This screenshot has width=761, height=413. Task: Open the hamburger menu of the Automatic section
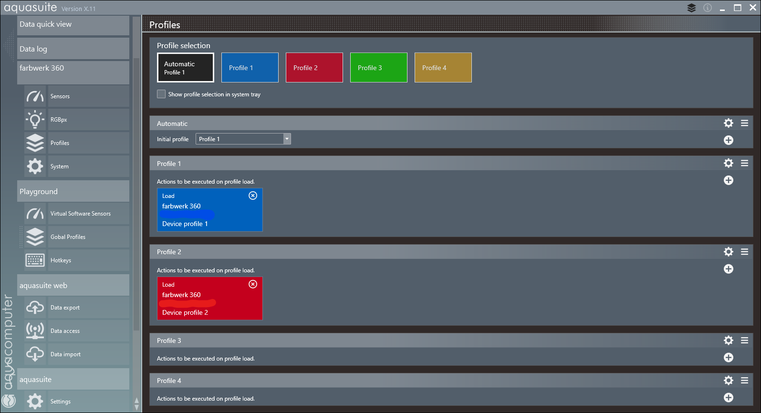coord(744,123)
